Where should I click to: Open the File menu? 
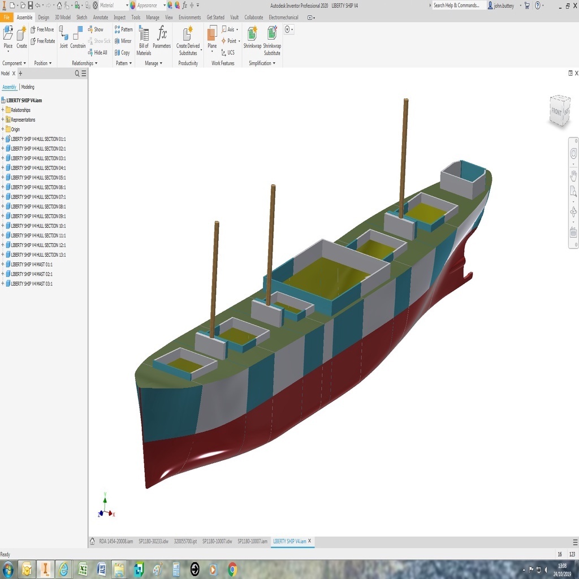pos(6,18)
